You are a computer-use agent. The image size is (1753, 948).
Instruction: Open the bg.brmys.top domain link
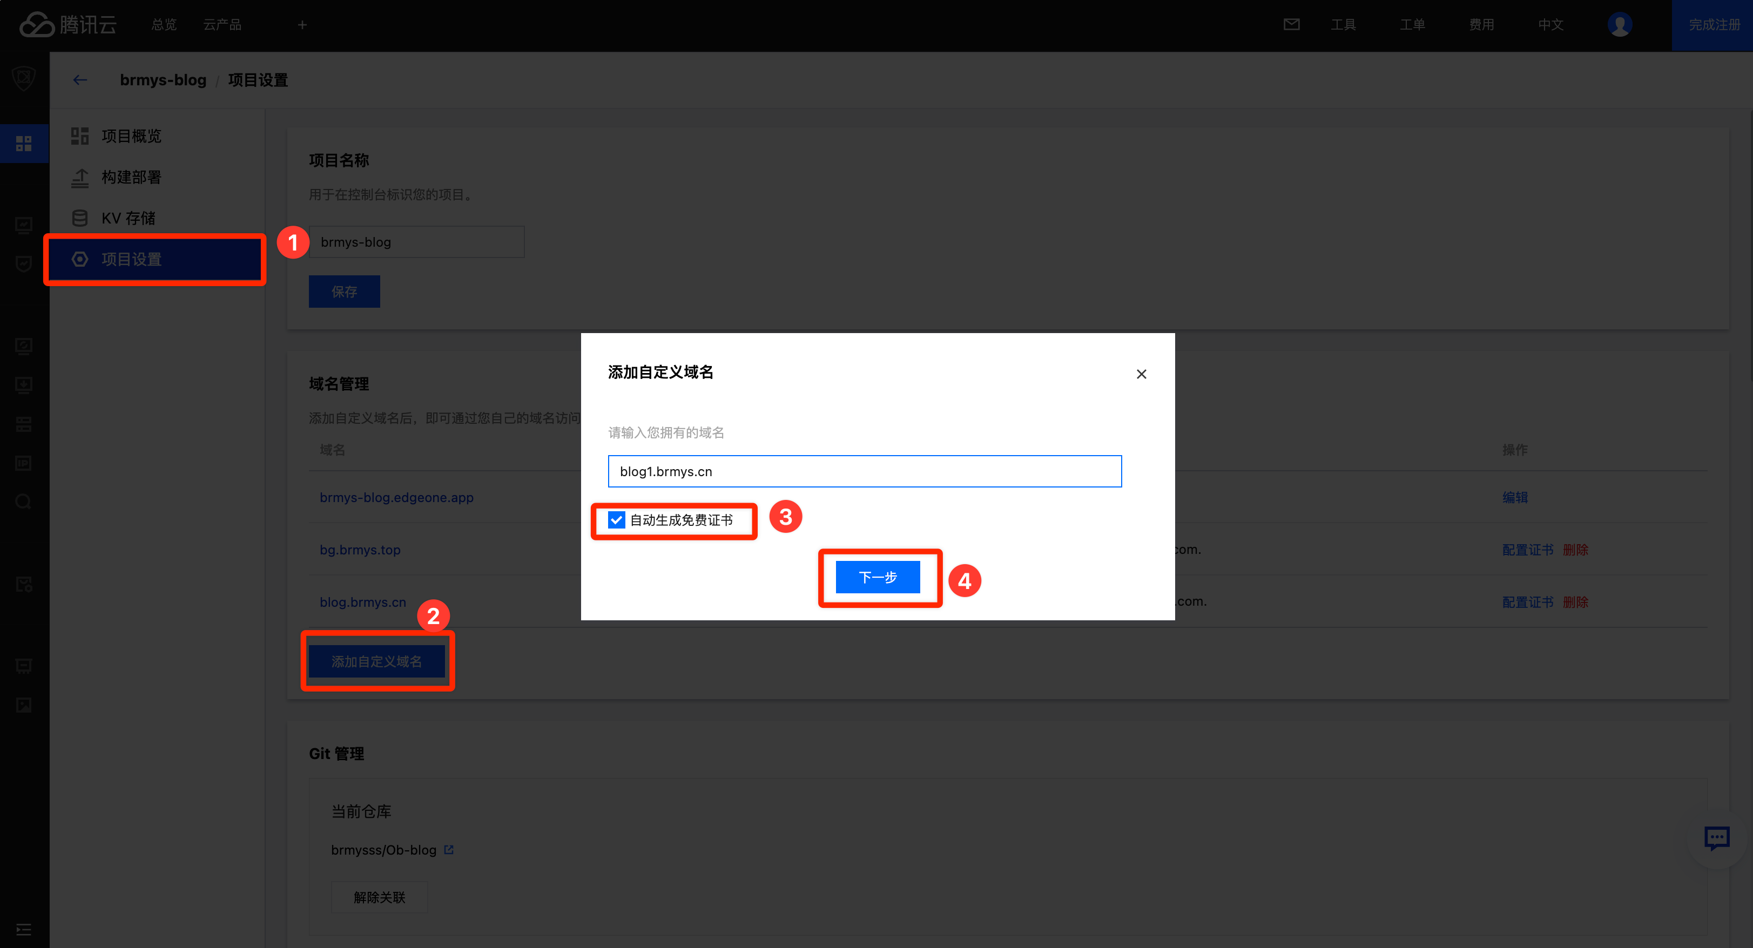click(x=360, y=550)
